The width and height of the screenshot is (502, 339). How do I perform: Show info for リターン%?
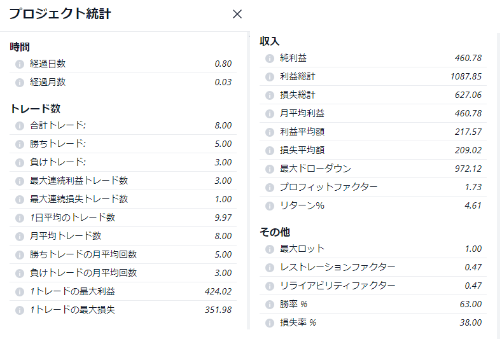(269, 205)
